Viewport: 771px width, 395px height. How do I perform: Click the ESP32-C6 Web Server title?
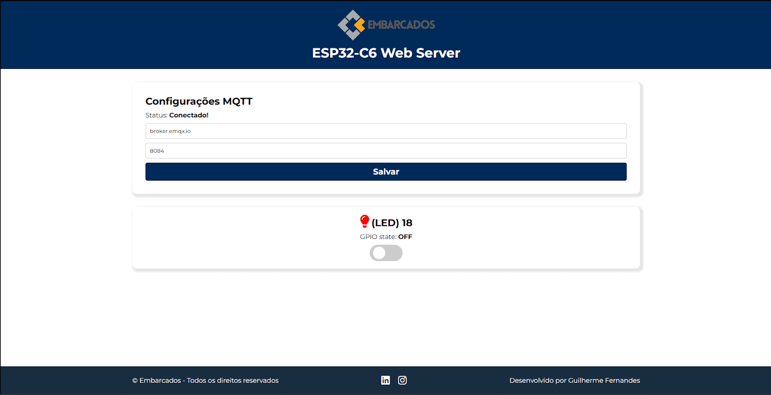point(386,53)
